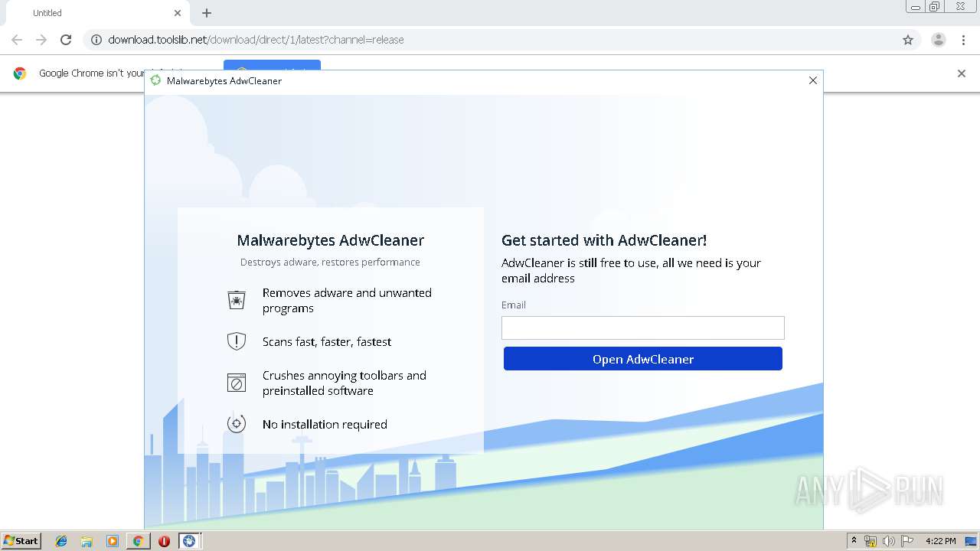The image size is (980, 551).
Task: Click the Chrome logo in the infobar
Action: [20, 73]
